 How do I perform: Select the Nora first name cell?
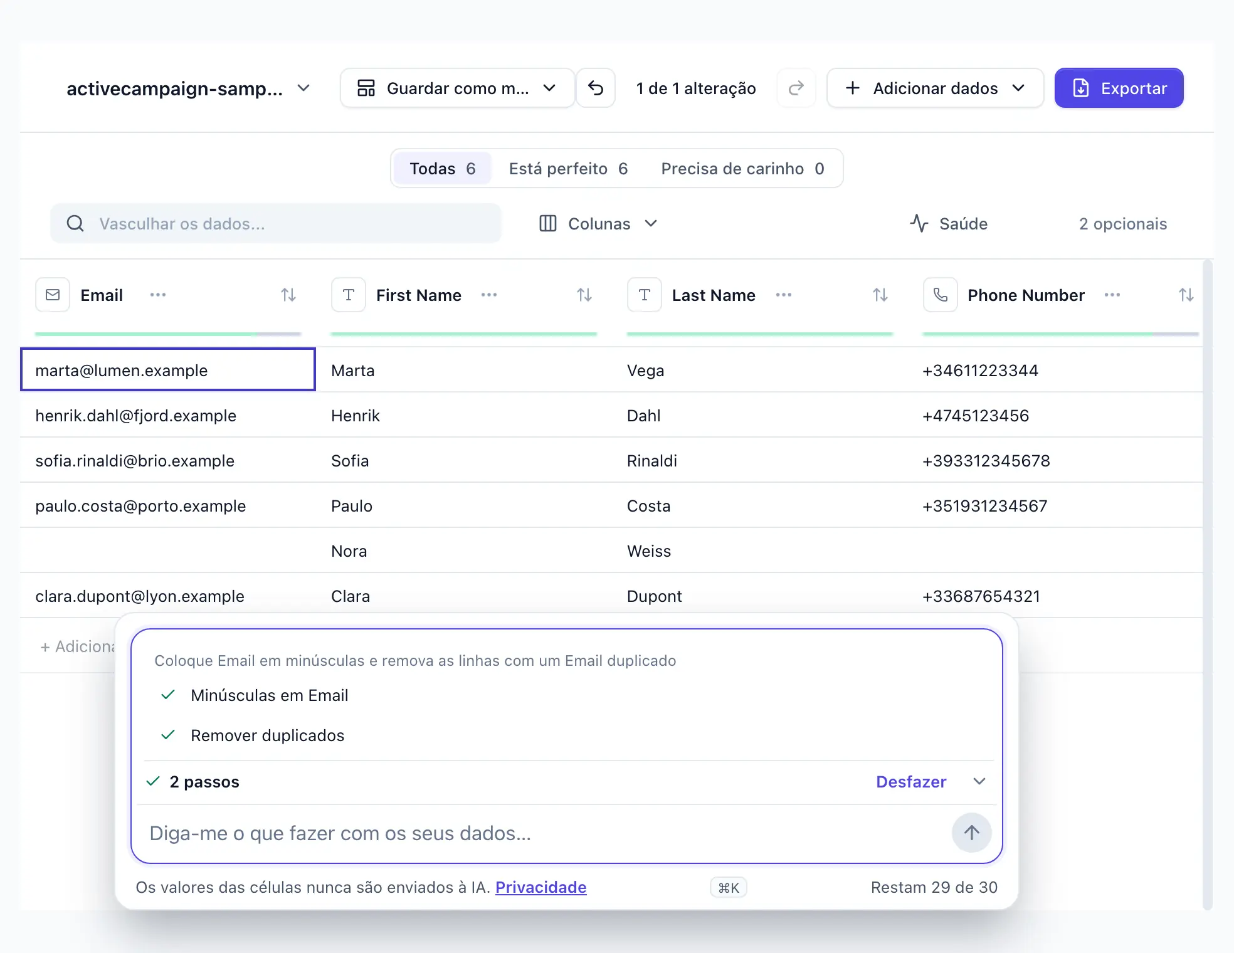click(x=464, y=550)
